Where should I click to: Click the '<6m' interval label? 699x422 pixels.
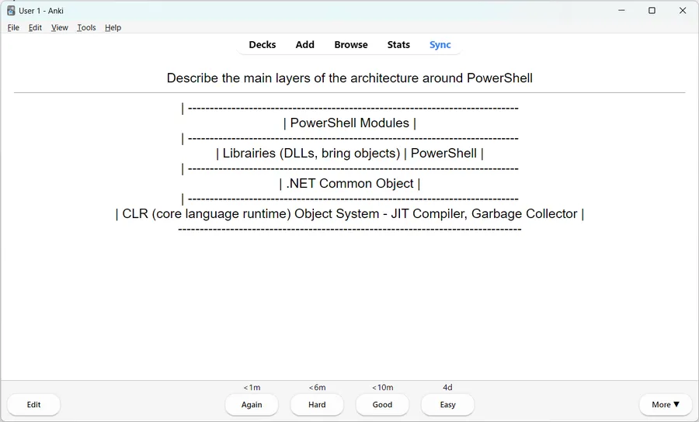[x=317, y=387]
